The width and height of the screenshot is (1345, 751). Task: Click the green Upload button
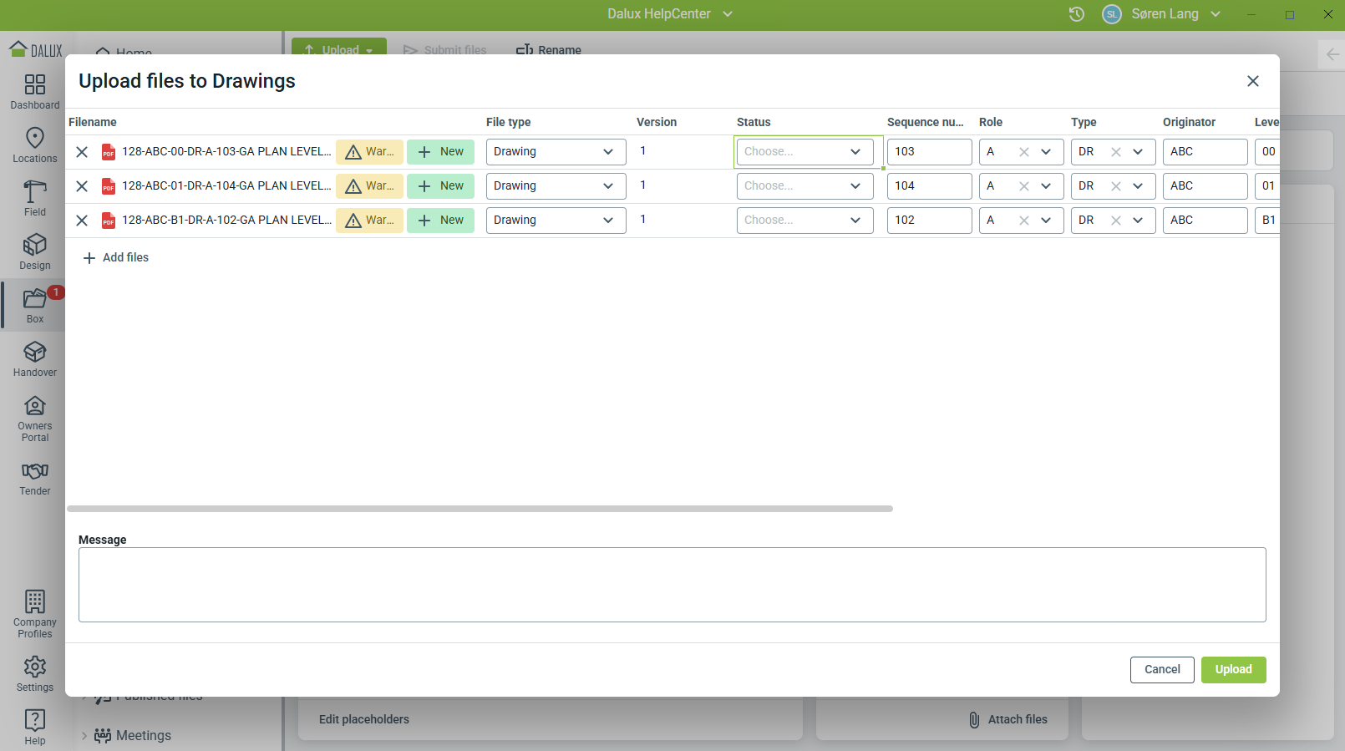pos(1233,670)
